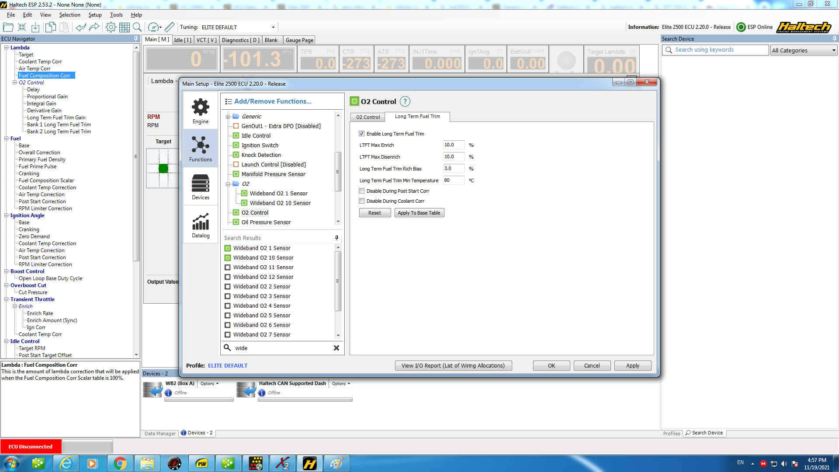
Task: Open Internet Explorer from the taskbar
Action: pos(66,463)
